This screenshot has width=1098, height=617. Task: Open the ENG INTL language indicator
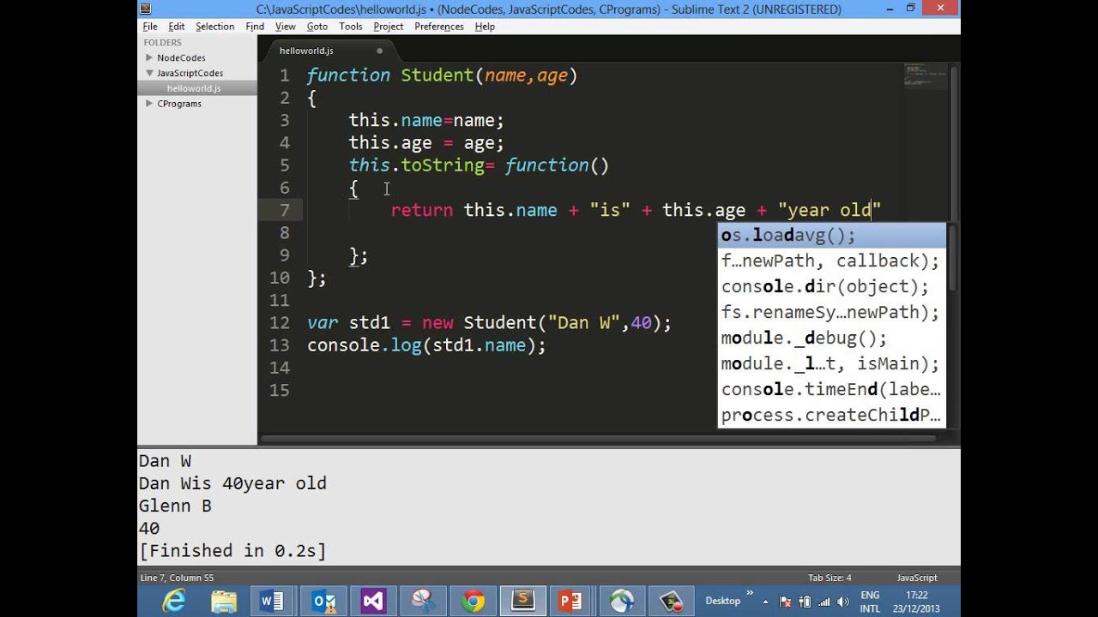870,602
